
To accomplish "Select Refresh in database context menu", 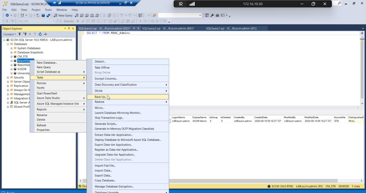I will [x=58, y=125].
